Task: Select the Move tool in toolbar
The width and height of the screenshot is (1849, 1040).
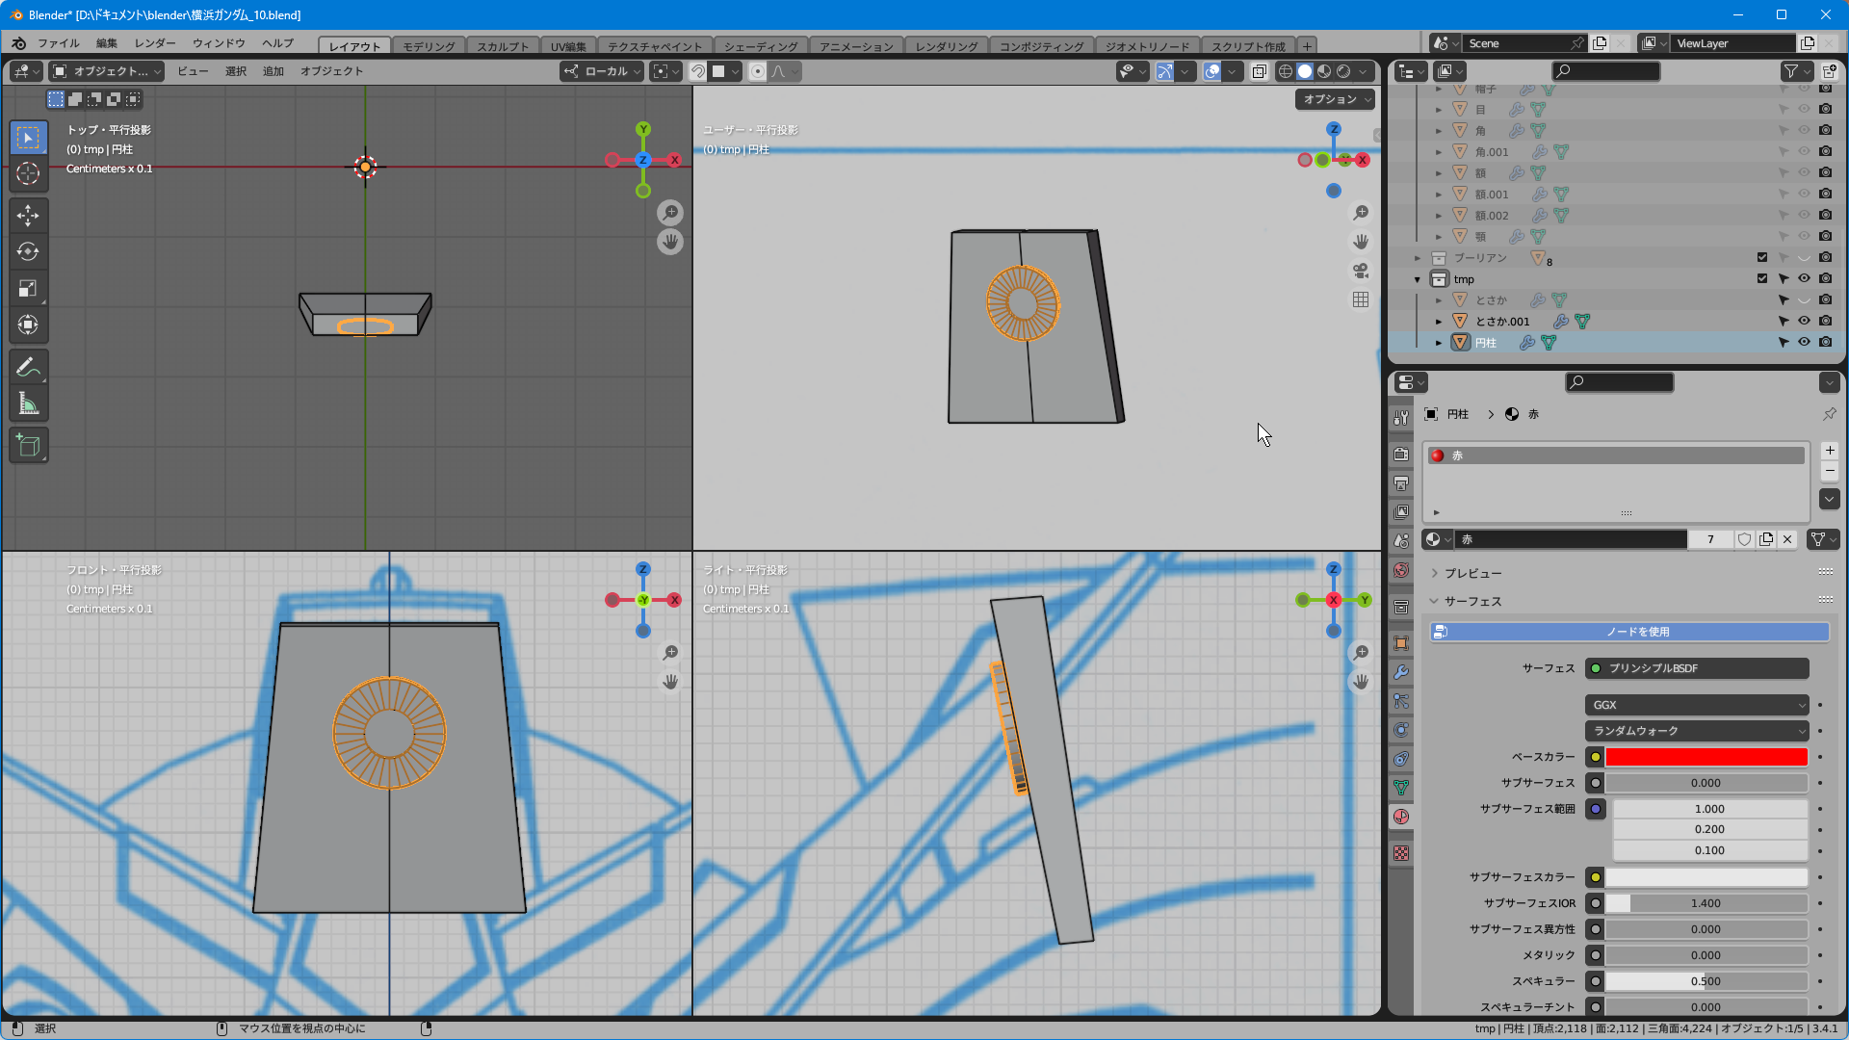Action: pyautogui.click(x=28, y=215)
